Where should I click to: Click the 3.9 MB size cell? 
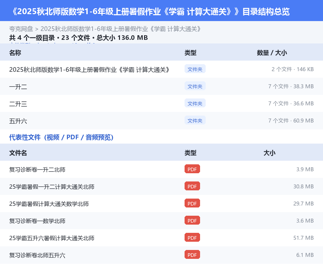(x=305, y=169)
